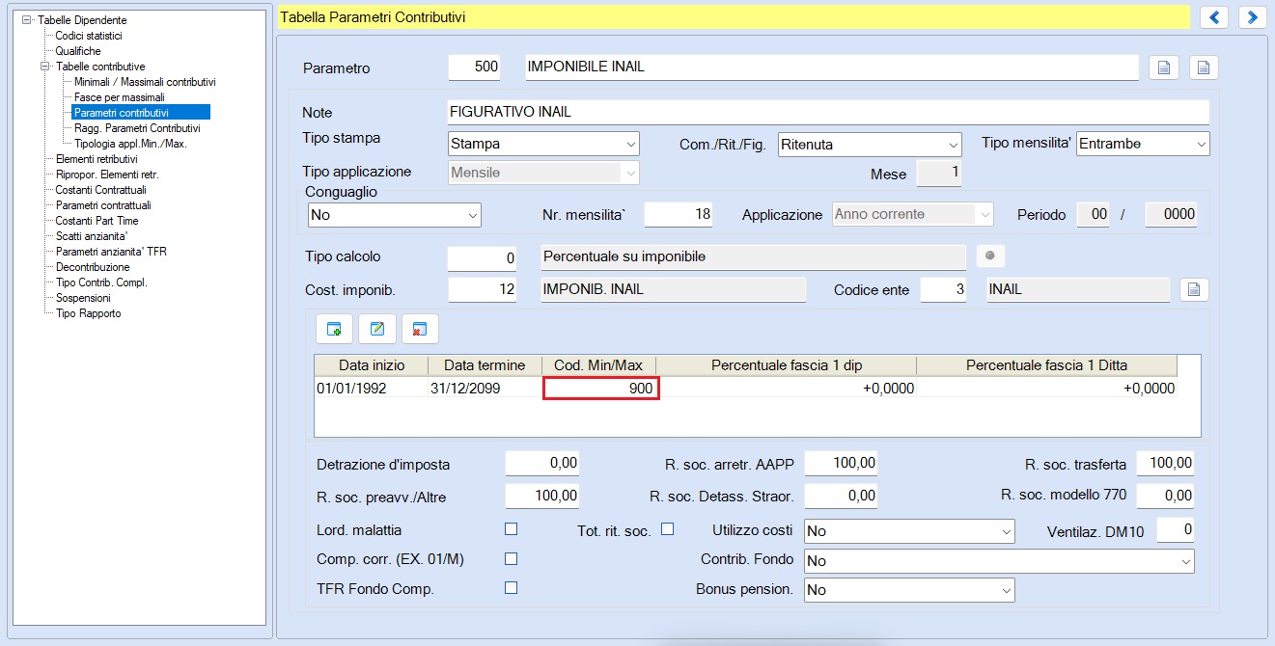Go to next record with right arrow
The height and width of the screenshot is (646, 1275).
[x=1253, y=17]
